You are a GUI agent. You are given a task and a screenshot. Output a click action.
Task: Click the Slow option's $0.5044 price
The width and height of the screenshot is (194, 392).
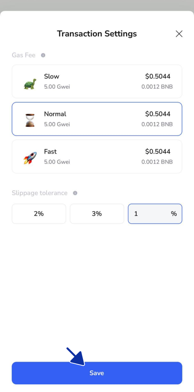tap(158, 76)
